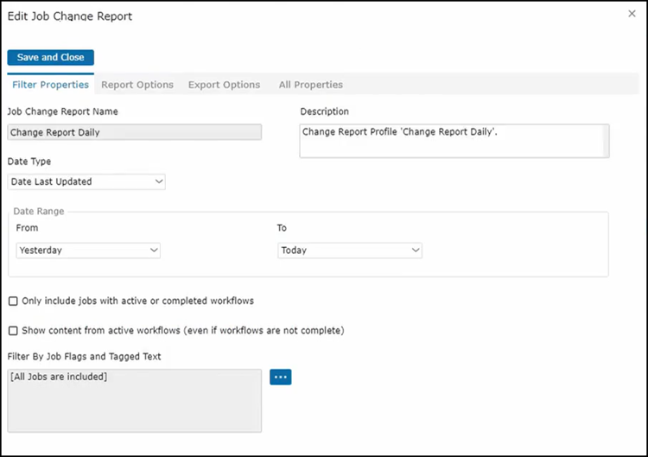Open the Job Flags filter ellipsis button

point(281,377)
